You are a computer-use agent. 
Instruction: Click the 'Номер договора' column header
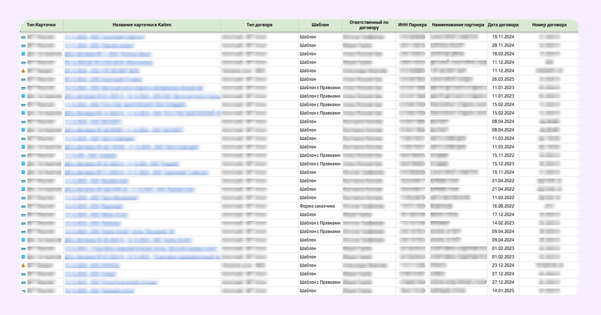pos(549,25)
